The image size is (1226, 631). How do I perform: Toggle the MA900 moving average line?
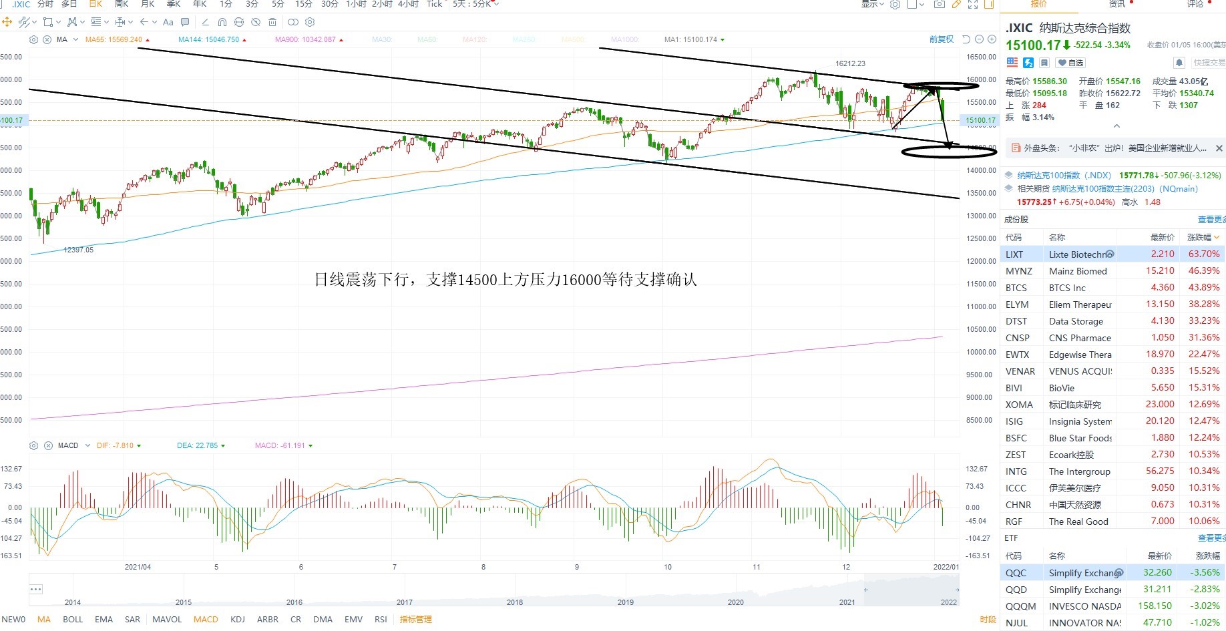point(309,39)
